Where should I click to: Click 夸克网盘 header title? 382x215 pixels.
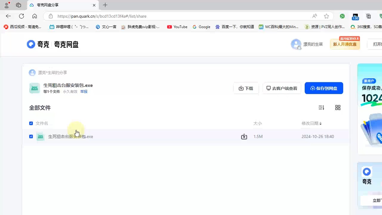66,44
